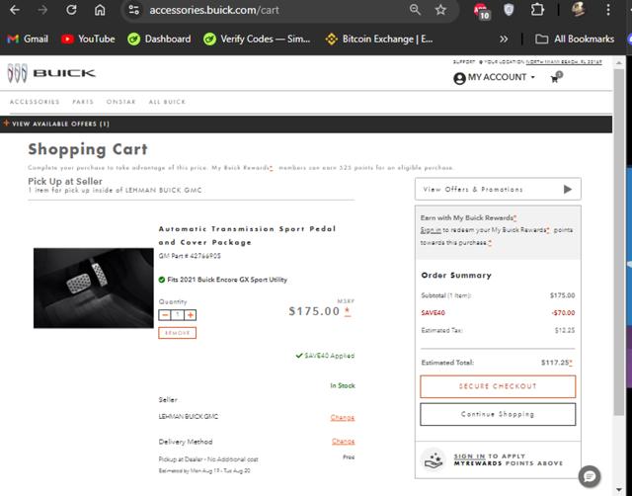The width and height of the screenshot is (632, 496).
Task: Open the Chrome profile avatar
Action: (x=579, y=10)
